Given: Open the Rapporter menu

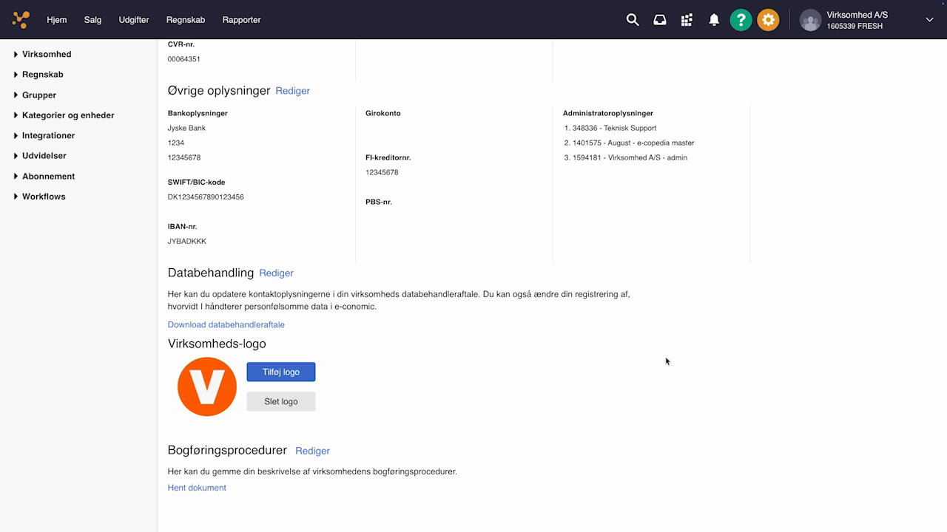Looking at the screenshot, I should pos(241,20).
